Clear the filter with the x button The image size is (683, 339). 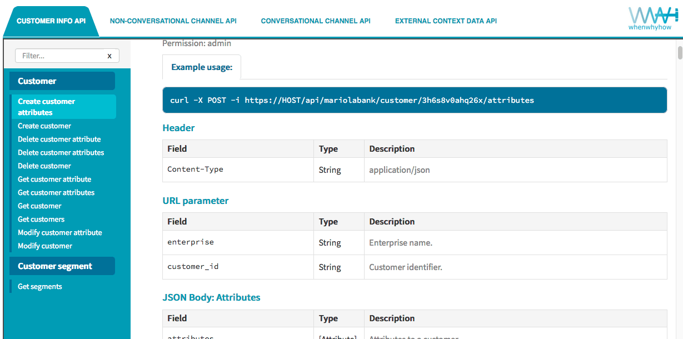tap(109, 56)
